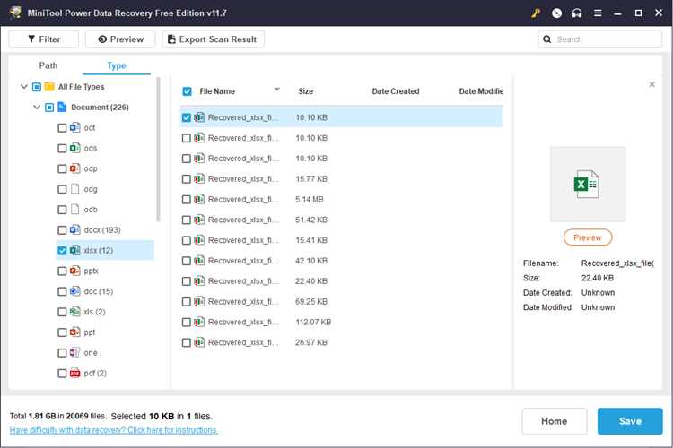This screenshot has width=673, height=448.
Task: Check the doc (15) type checkbox
Action: (62, 291)
